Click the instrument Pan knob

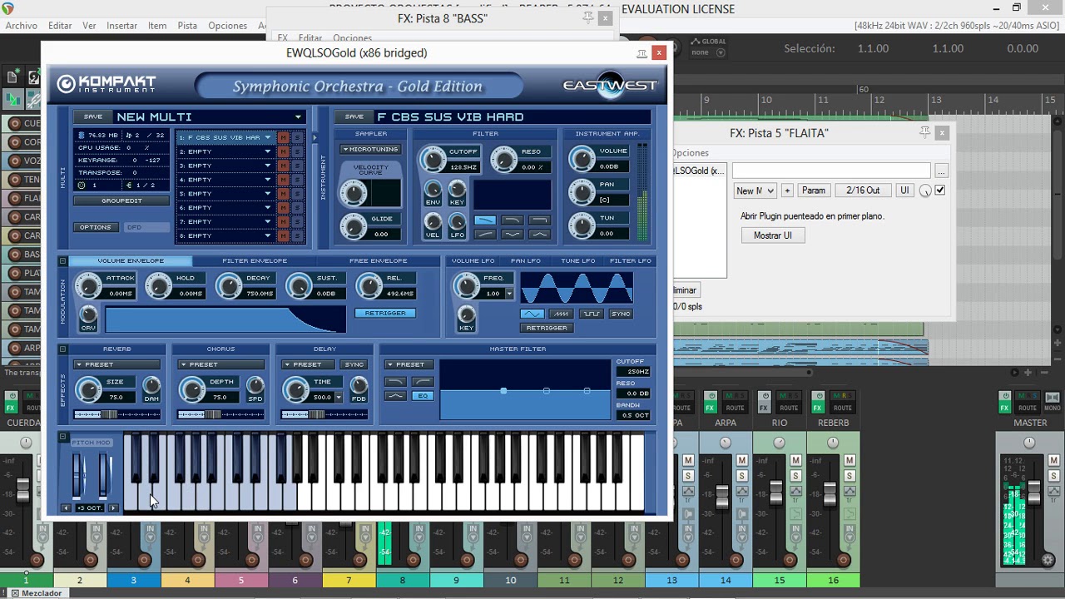click(582, 192)
